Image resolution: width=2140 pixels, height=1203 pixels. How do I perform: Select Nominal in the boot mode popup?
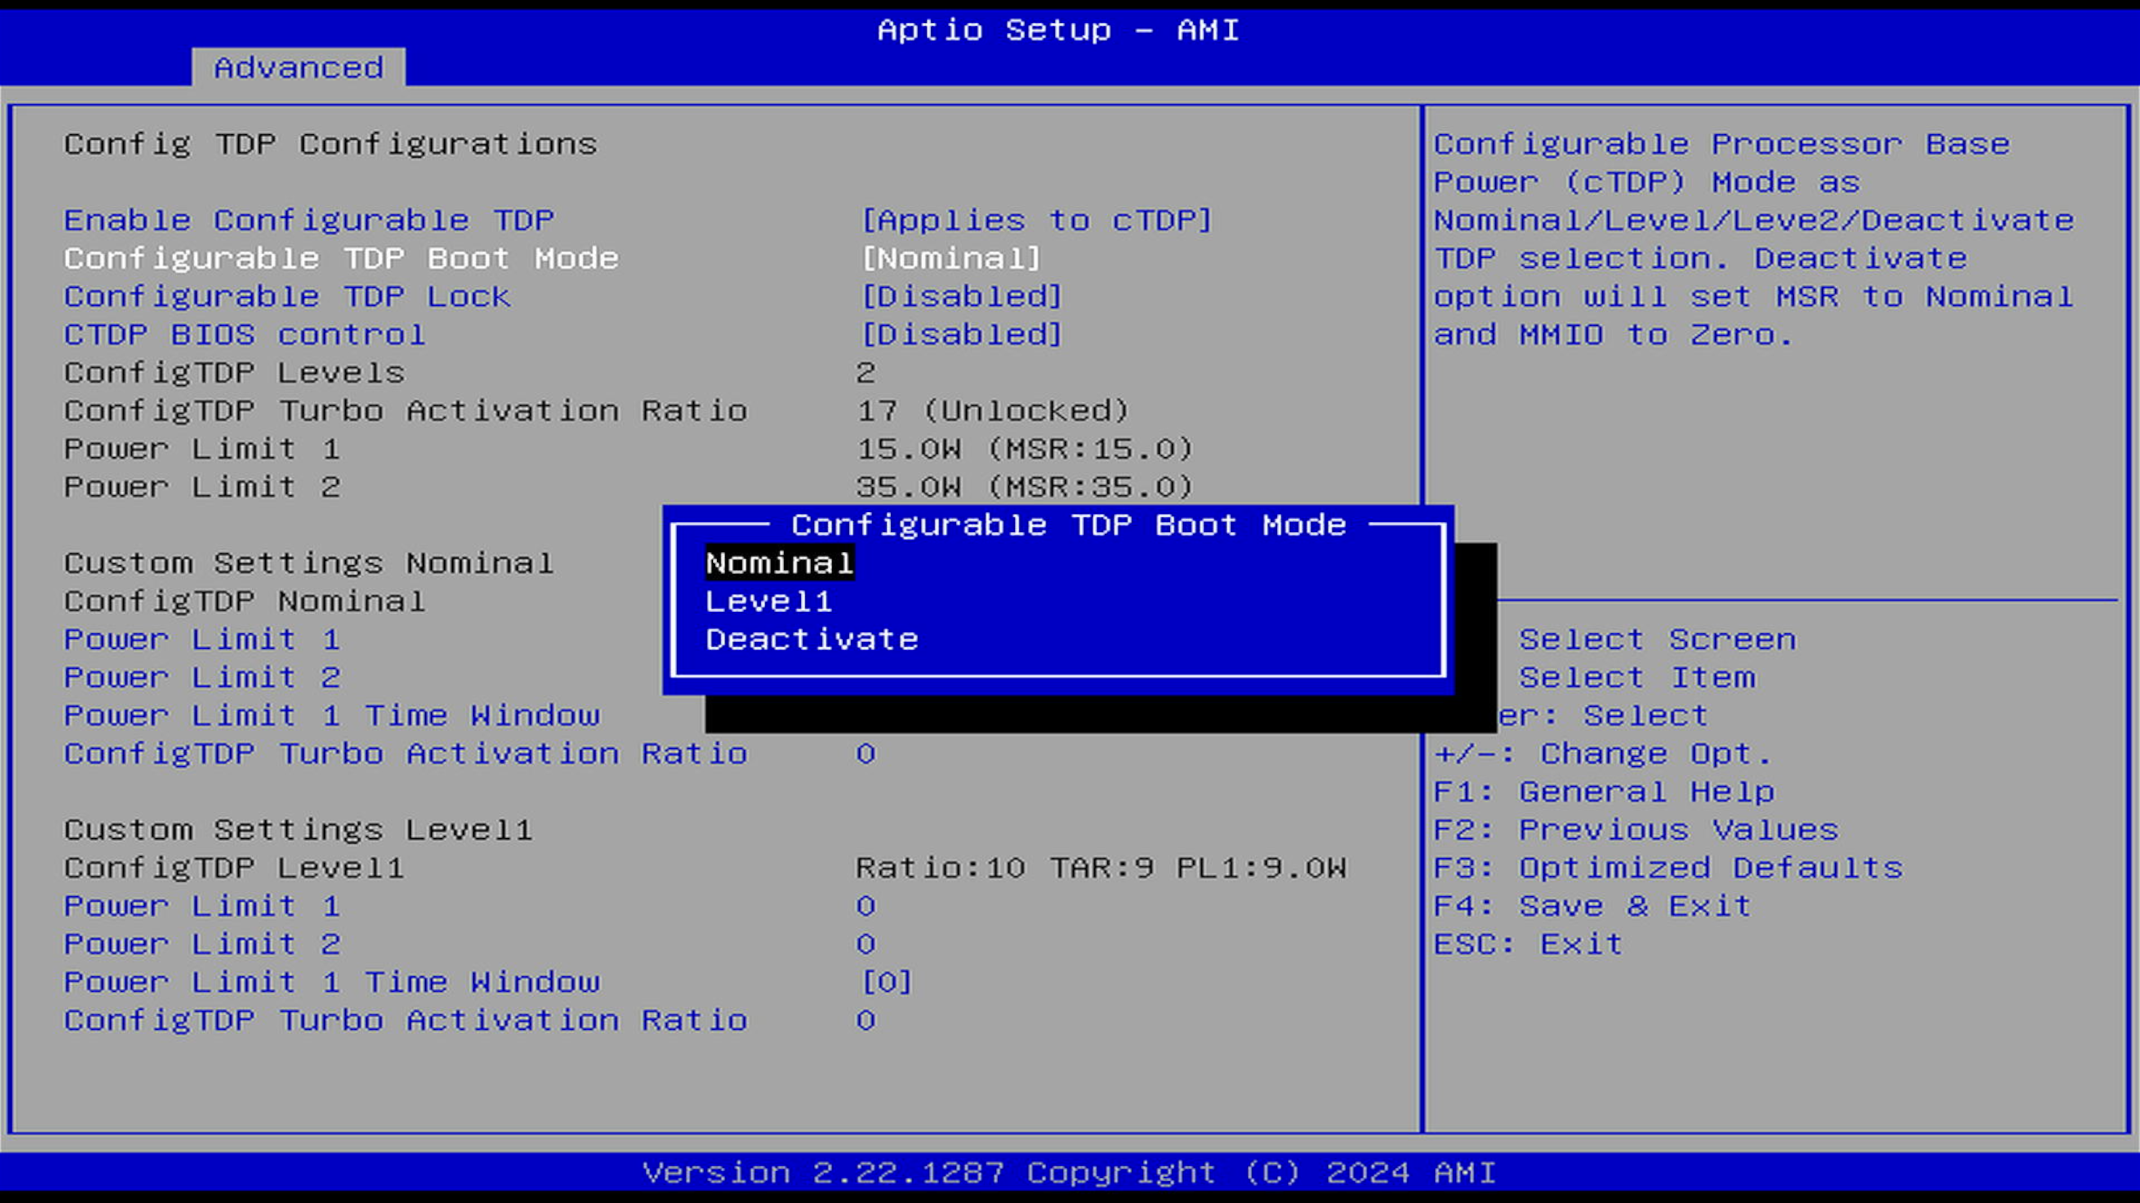(x=779, y=564)
